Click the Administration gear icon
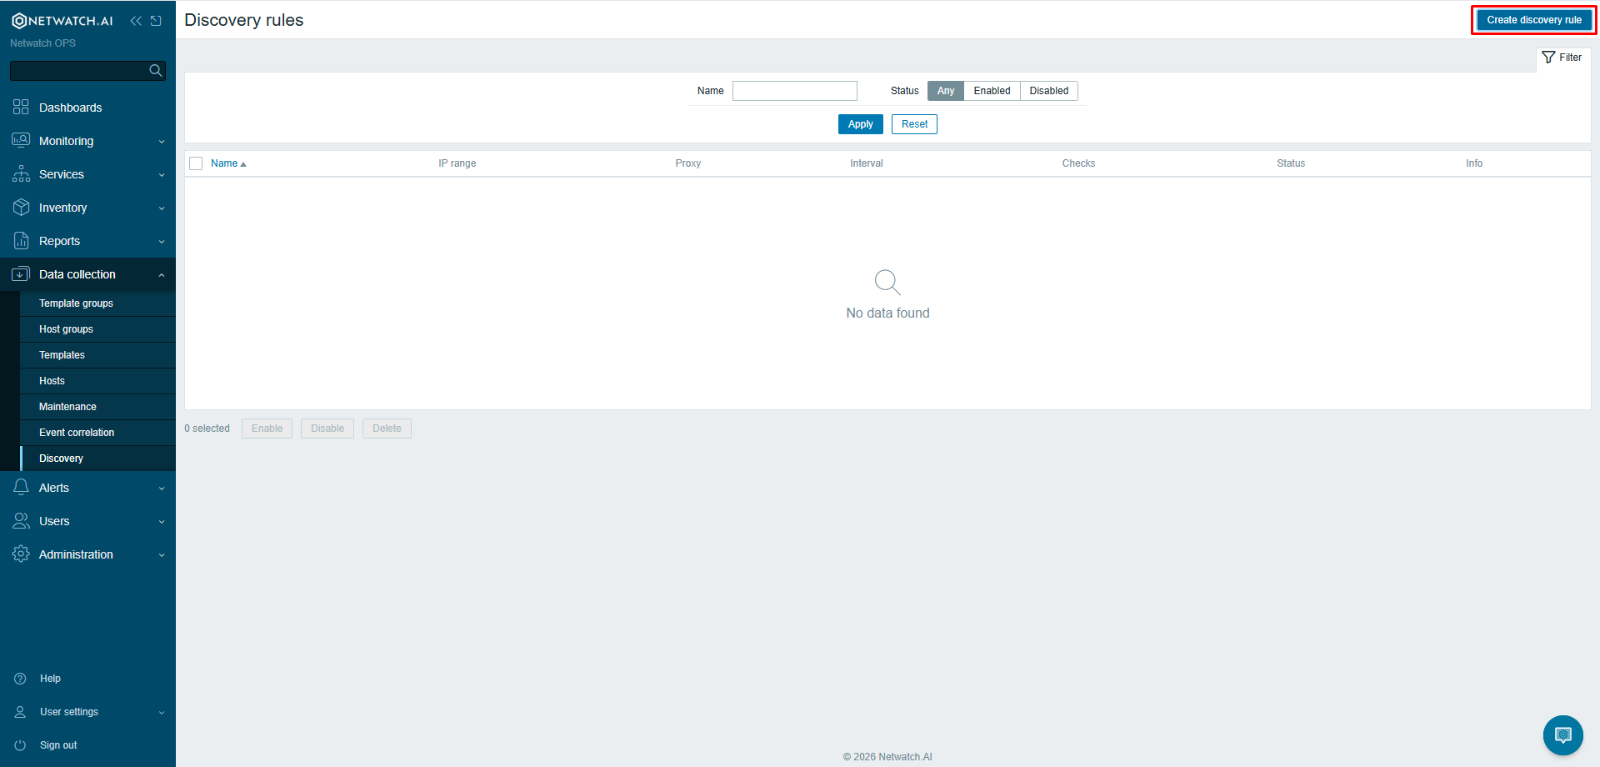This screenshot has width=1600, height=767. tap(21, 554)
